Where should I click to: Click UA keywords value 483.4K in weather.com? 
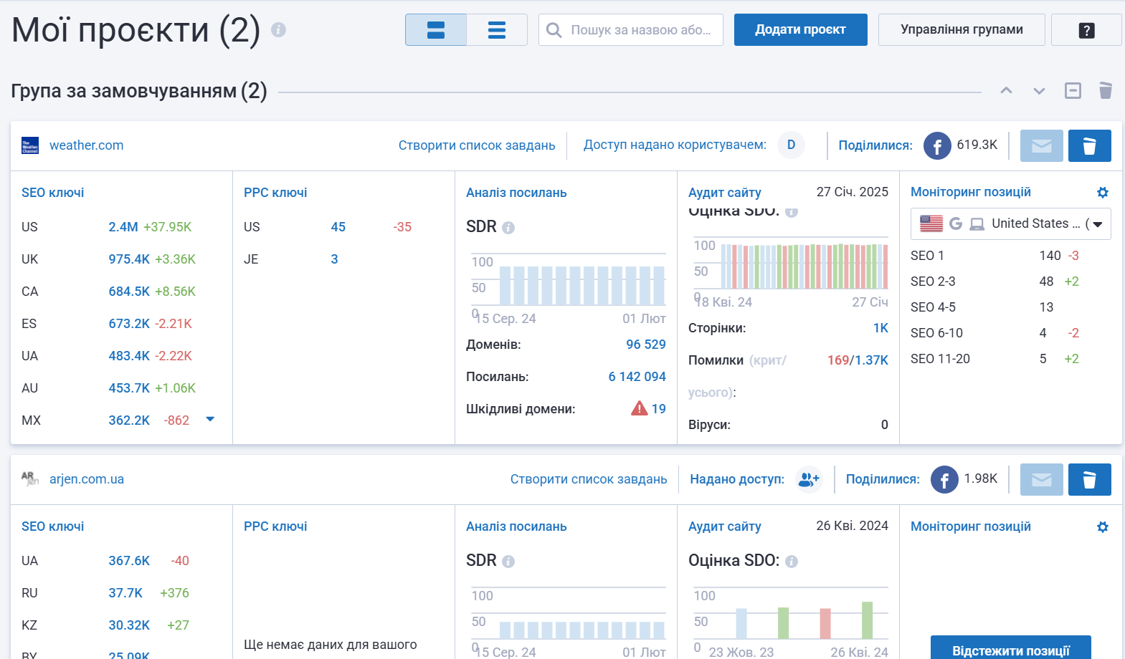click(129, 356)
